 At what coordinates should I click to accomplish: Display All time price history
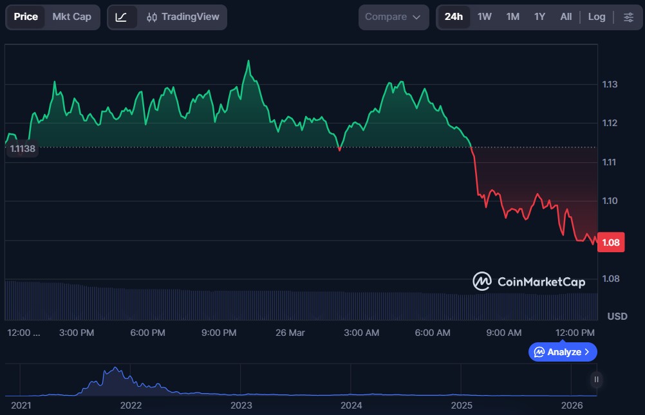tap(566, 17)
